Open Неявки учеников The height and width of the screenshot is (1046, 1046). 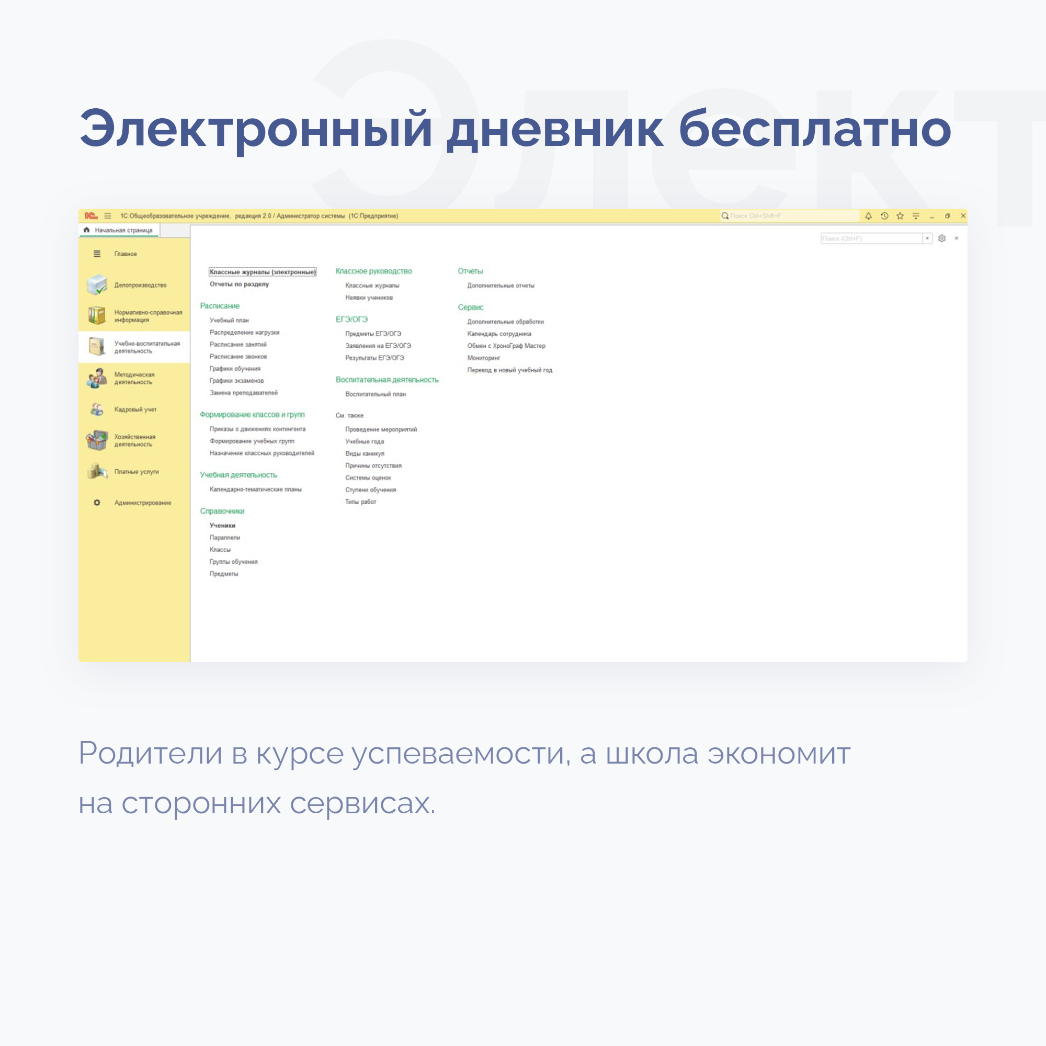tap(369, 297)
